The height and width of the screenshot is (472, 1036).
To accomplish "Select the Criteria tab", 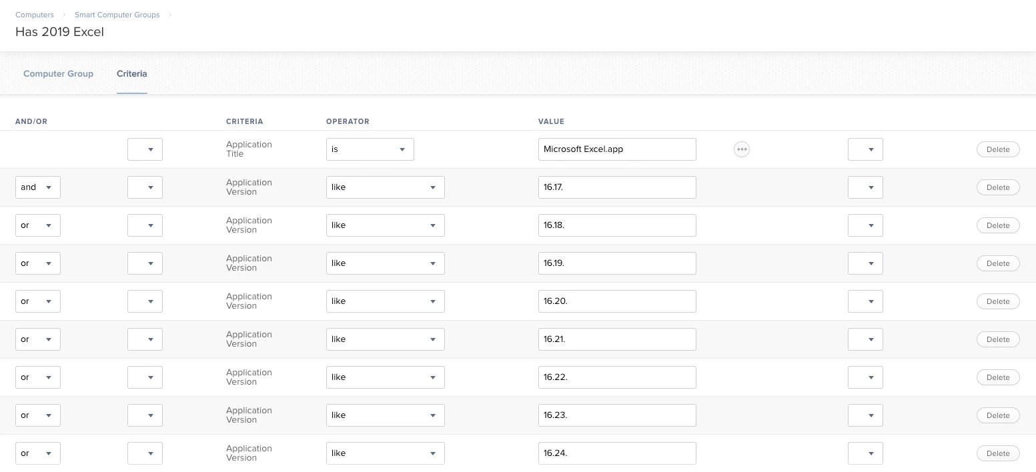I will (131, 73).
